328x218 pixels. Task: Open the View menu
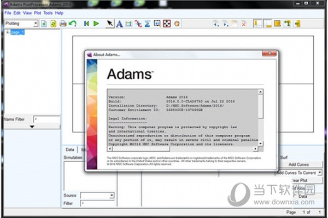pyautogui.click(x=27, y=13)
